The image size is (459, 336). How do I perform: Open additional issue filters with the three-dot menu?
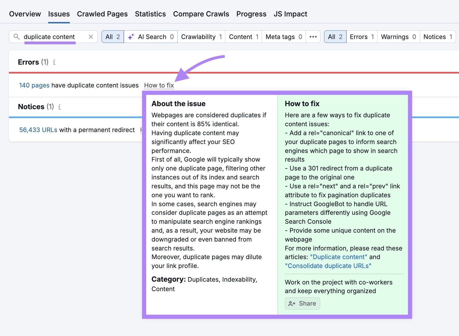(x=313, y=36)
